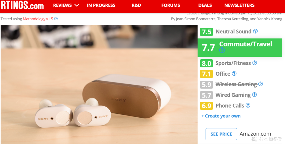Open the Forums page
The width and height of the screenshot is (285, 145).
click(x=171, y=5)
